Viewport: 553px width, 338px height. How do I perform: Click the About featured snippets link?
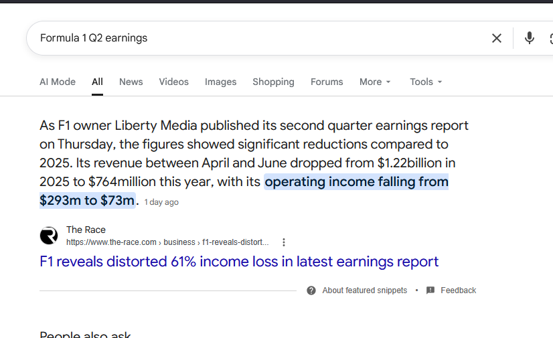[x=365, y=290]
